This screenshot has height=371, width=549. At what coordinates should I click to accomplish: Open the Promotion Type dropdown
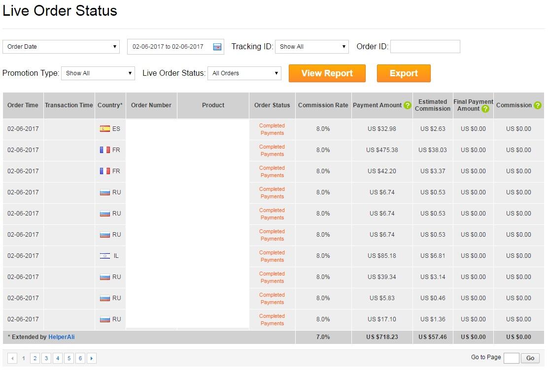[98, 73]
